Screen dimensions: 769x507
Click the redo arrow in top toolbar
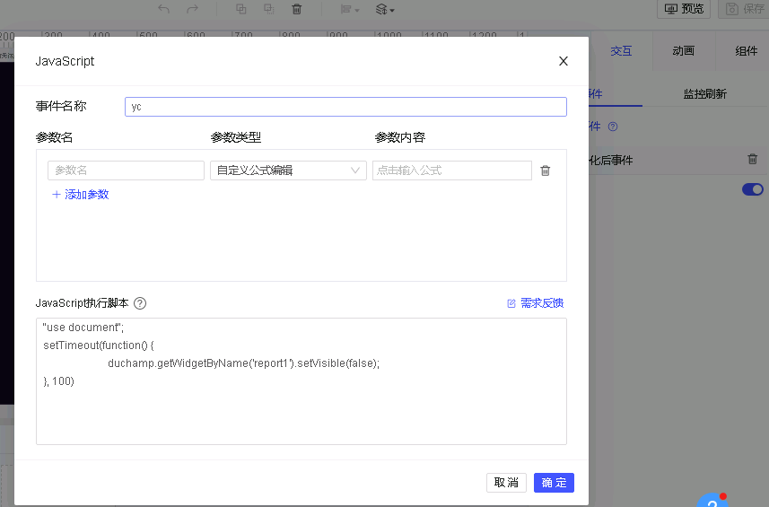point(192,9)
